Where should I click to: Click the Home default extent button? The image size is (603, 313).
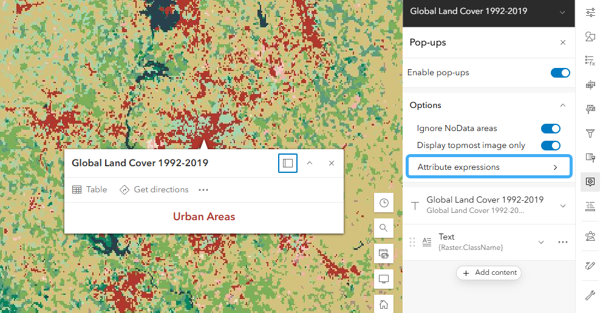pyautogui.click(x=384, y=304)
